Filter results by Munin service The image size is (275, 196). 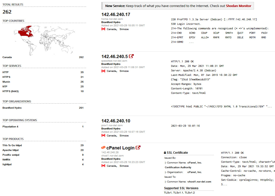coord(6,82)
